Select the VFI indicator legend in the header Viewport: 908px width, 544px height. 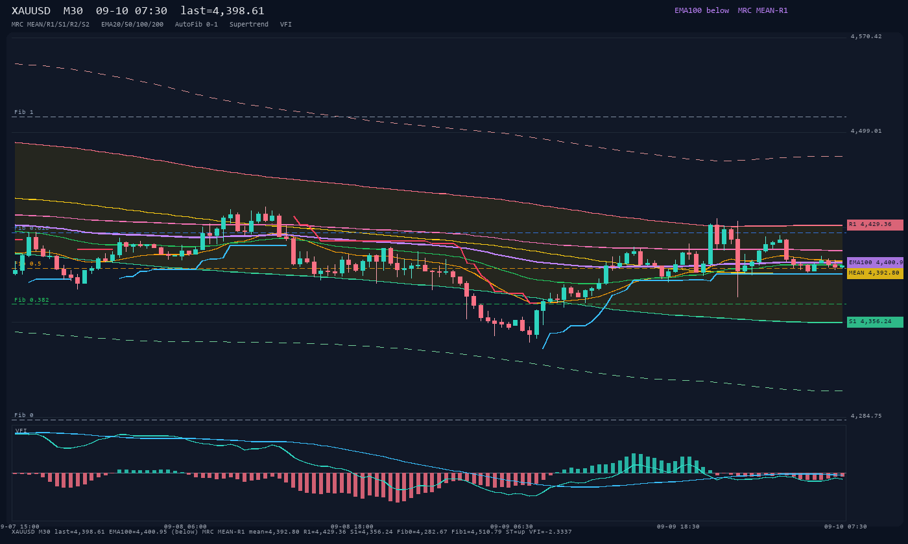coord(286,25)
